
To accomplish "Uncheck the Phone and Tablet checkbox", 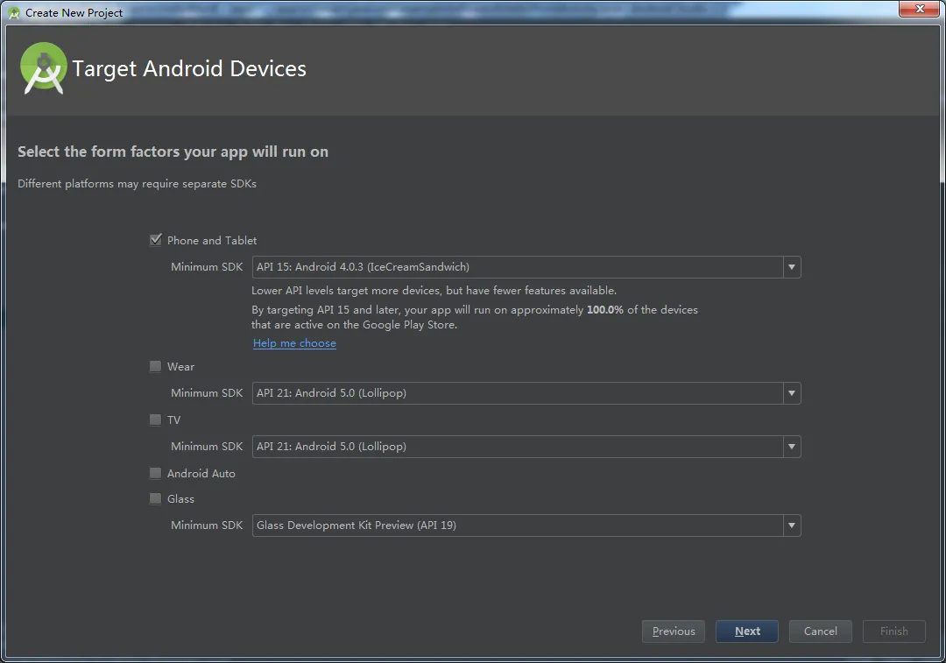I will pos(156,240).
